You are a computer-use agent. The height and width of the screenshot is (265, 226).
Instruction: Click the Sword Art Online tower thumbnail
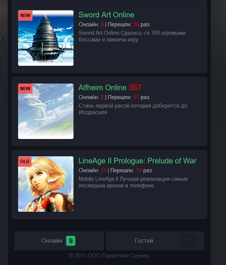click(x=46, y=38)
